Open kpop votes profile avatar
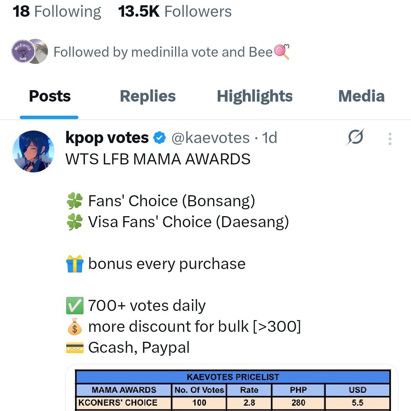Screen dimensions: 411x411 coord(33,151)
